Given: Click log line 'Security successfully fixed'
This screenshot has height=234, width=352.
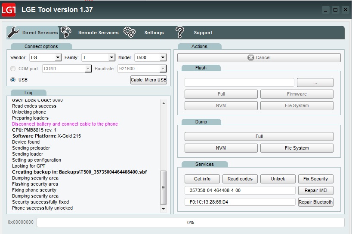Looking at the screenshot, I should click(x=40, y=202).
